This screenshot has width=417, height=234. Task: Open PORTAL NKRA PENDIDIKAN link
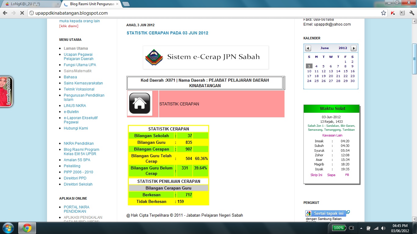coord(76,209)
